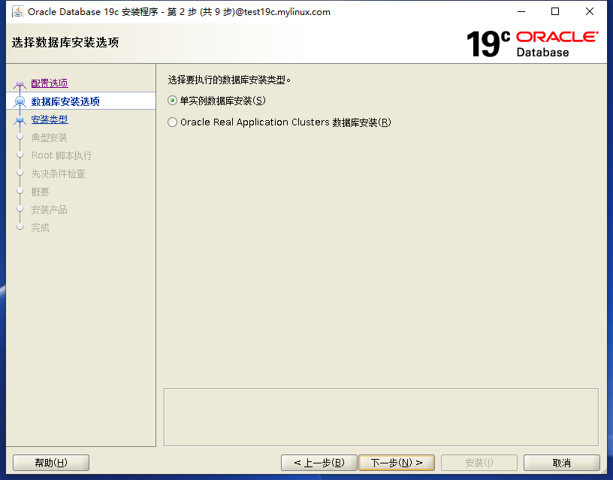
Task: Go back with 上一步(B) button
Action: 319,463
